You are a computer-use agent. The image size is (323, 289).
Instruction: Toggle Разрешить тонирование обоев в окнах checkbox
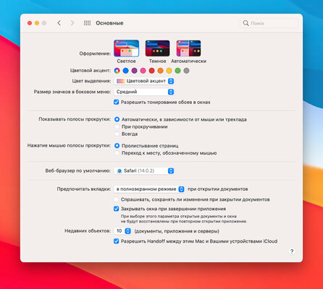[x=117, y=102]
